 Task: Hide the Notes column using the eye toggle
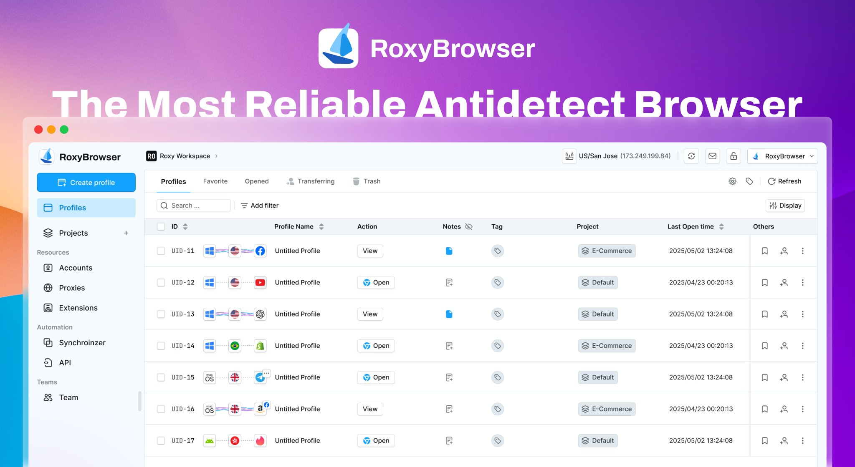469,226
